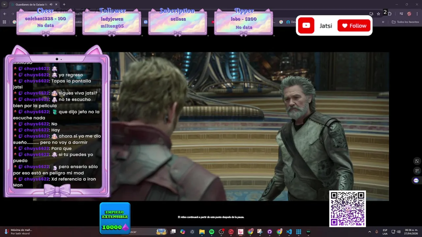Open a new browser tab
The width and height of the screenshot is (422, 237).
[64, 5]
